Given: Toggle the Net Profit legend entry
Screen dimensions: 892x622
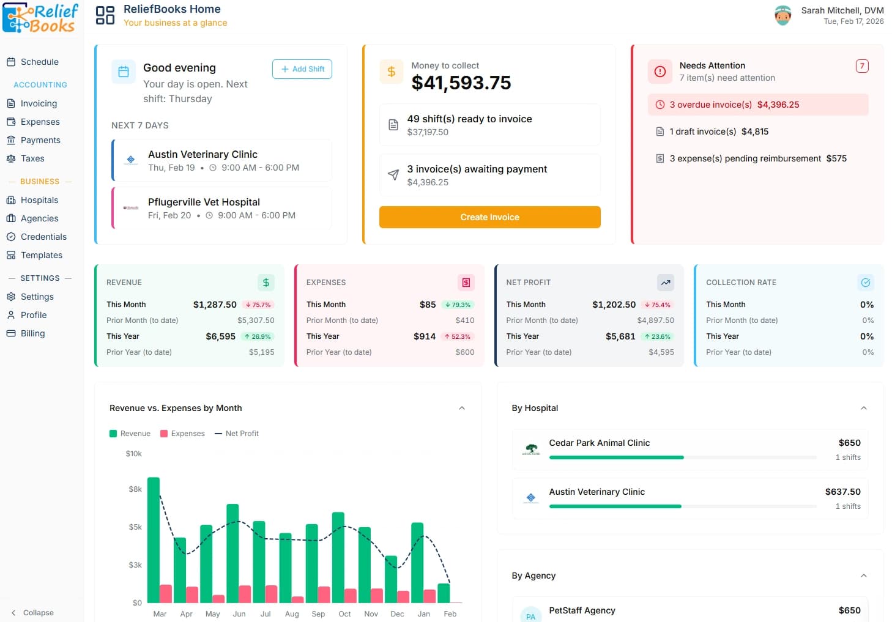Looking at the screenshot, I should 237,433.
